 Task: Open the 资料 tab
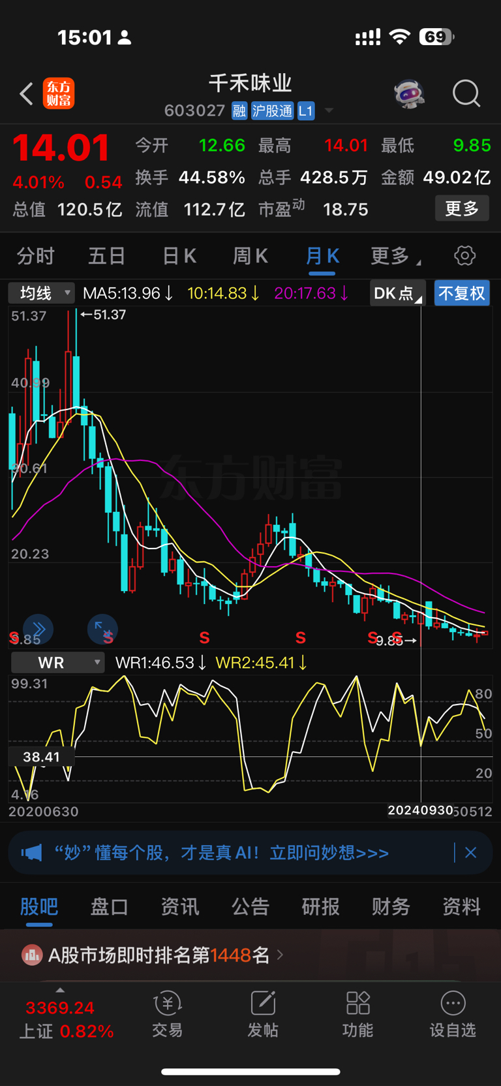[x=462, y=906]
